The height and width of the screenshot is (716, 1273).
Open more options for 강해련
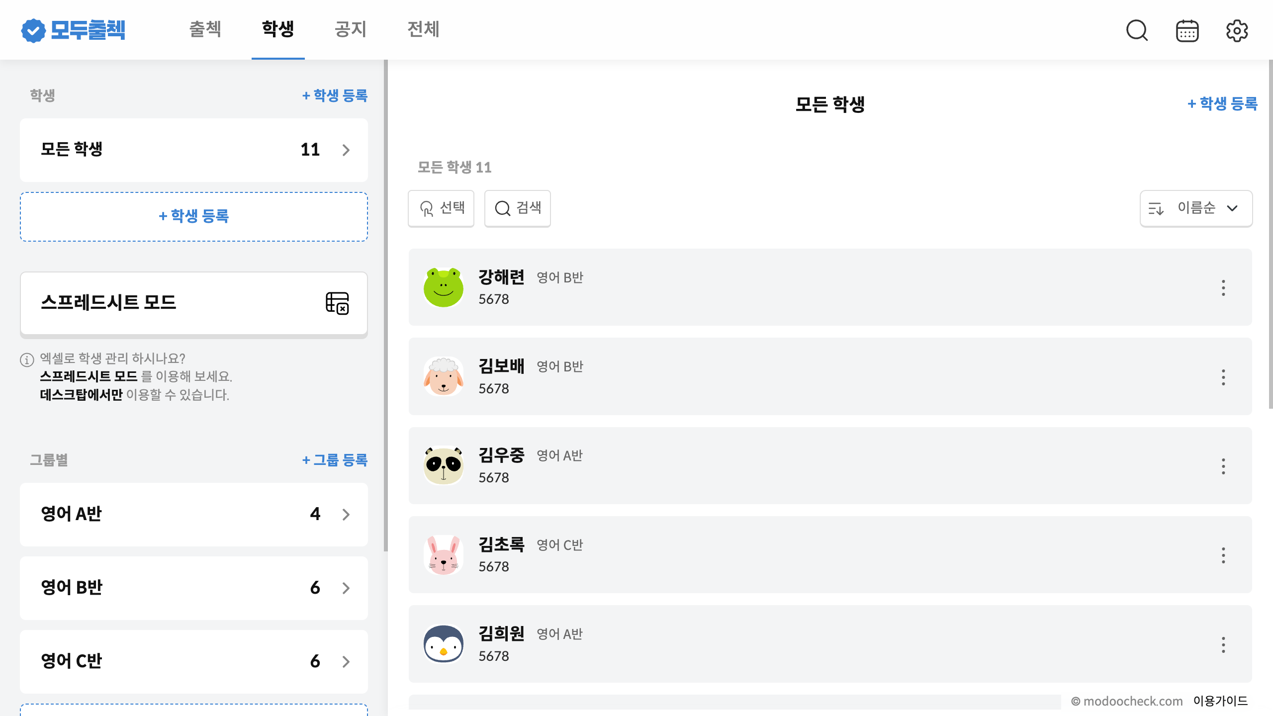1223,288
